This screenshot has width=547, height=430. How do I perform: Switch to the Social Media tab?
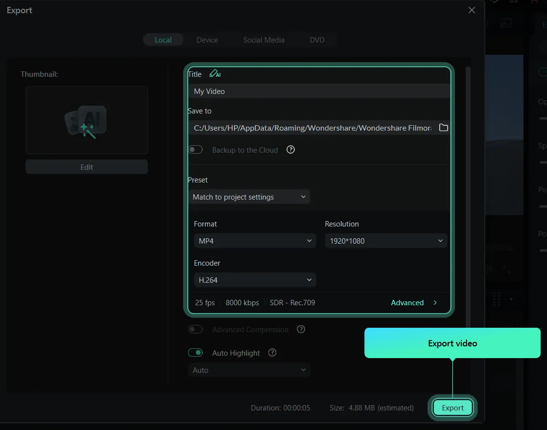(263, 40)
